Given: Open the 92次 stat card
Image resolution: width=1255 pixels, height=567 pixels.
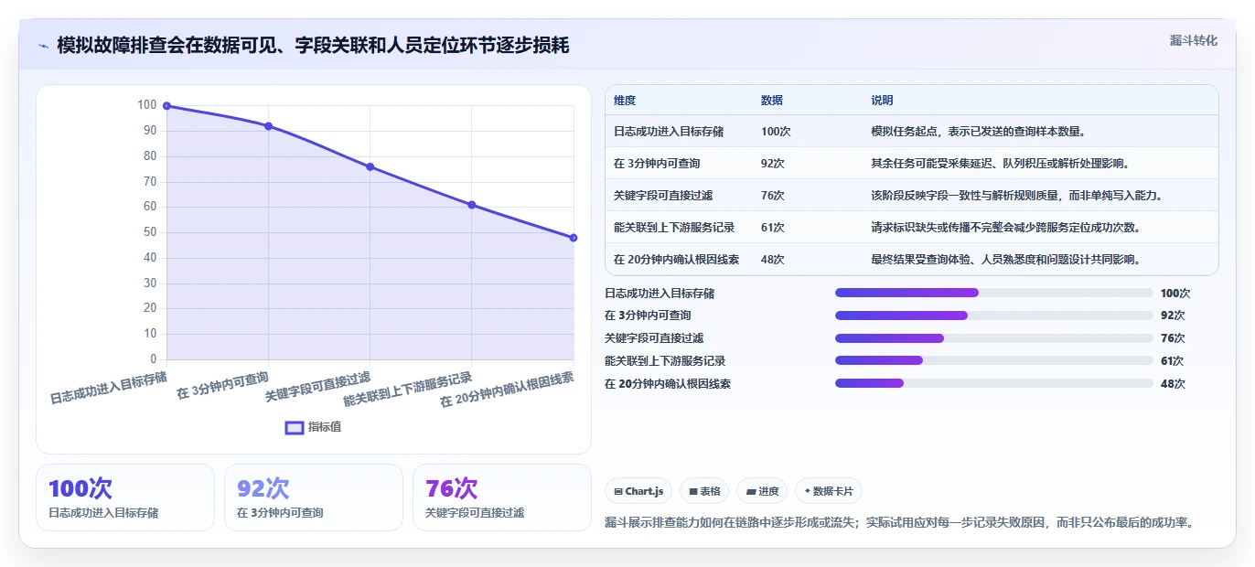Looking at the screenshot, I should [x=314, y=497].
